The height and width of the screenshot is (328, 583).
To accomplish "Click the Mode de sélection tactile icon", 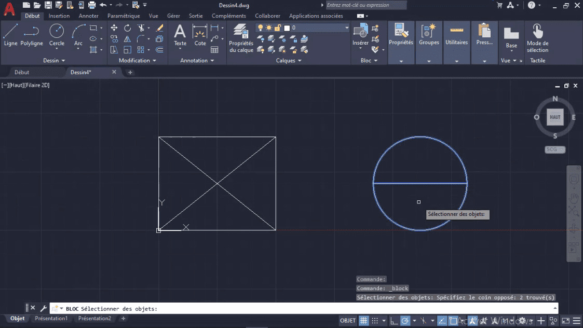I will pos(537,38).
